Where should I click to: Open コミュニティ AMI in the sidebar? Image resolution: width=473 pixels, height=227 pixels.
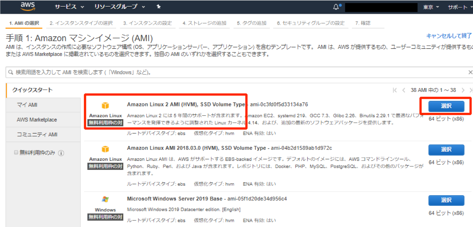43,134
